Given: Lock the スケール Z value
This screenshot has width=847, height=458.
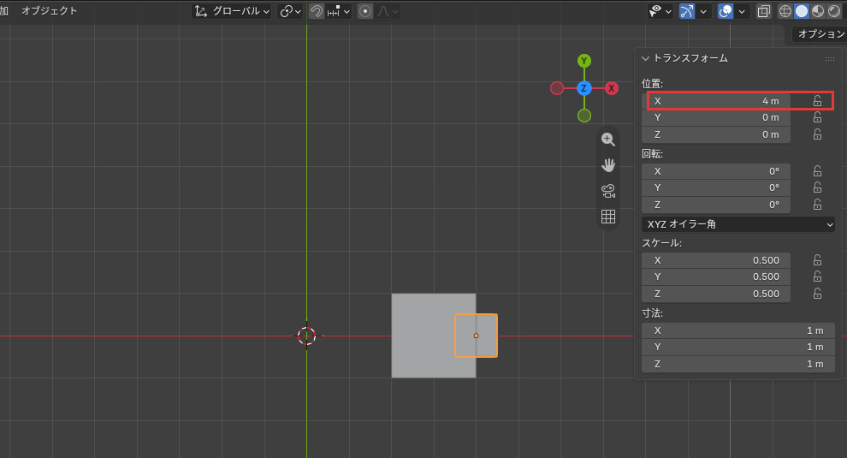Looking at the screenshot, I should [x=817, y=294].
